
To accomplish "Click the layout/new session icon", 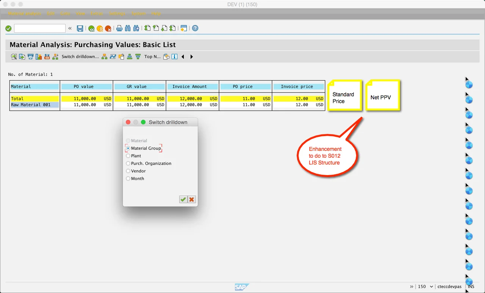I will [x=184, y=28].
